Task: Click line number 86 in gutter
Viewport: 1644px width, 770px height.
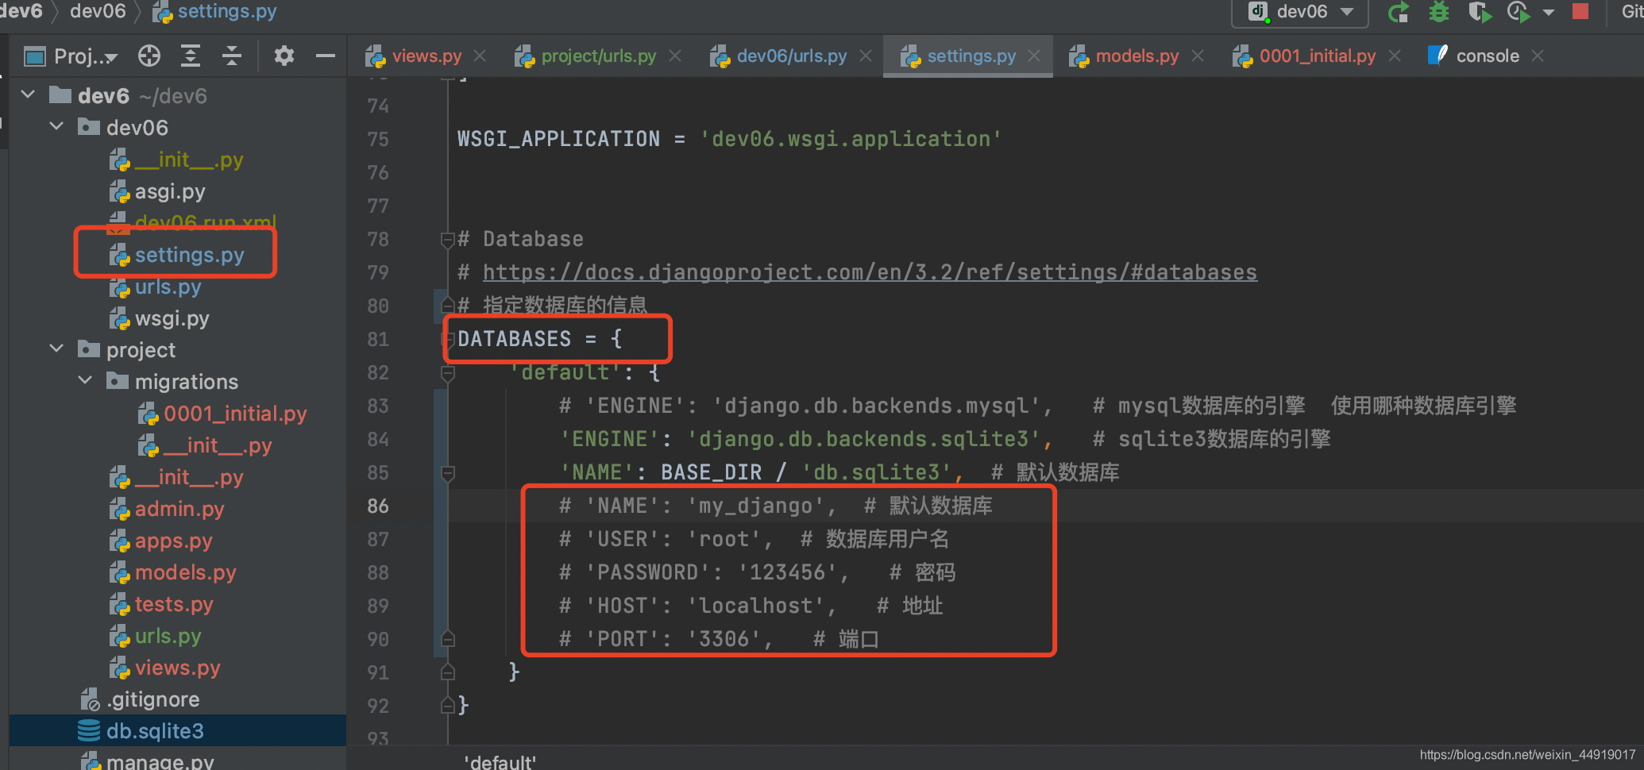Action: pos(378,506)
